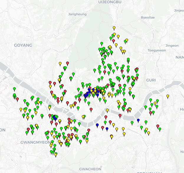
Task: Select the easternmost red marker south of the river
Action: (157, 126)
